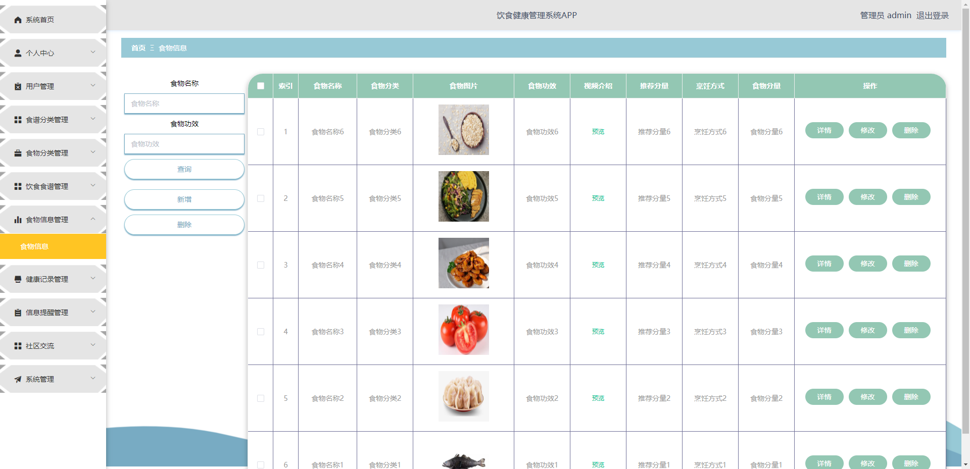Click the paper plane icon beside 系统管理
Viewport: 970px width, 469px height.
(x=18, y=379)
